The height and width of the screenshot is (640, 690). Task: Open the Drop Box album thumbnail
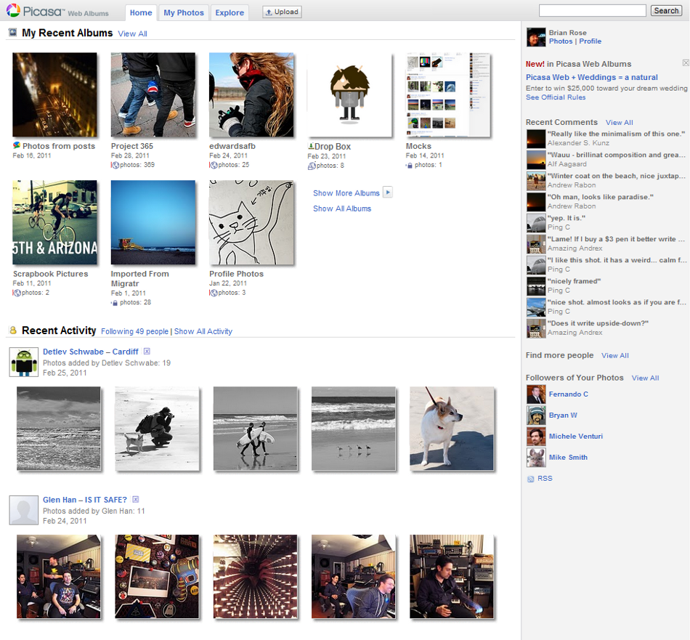349,94
